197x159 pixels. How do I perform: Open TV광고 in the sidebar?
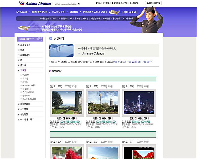click(x=26, y=75)
